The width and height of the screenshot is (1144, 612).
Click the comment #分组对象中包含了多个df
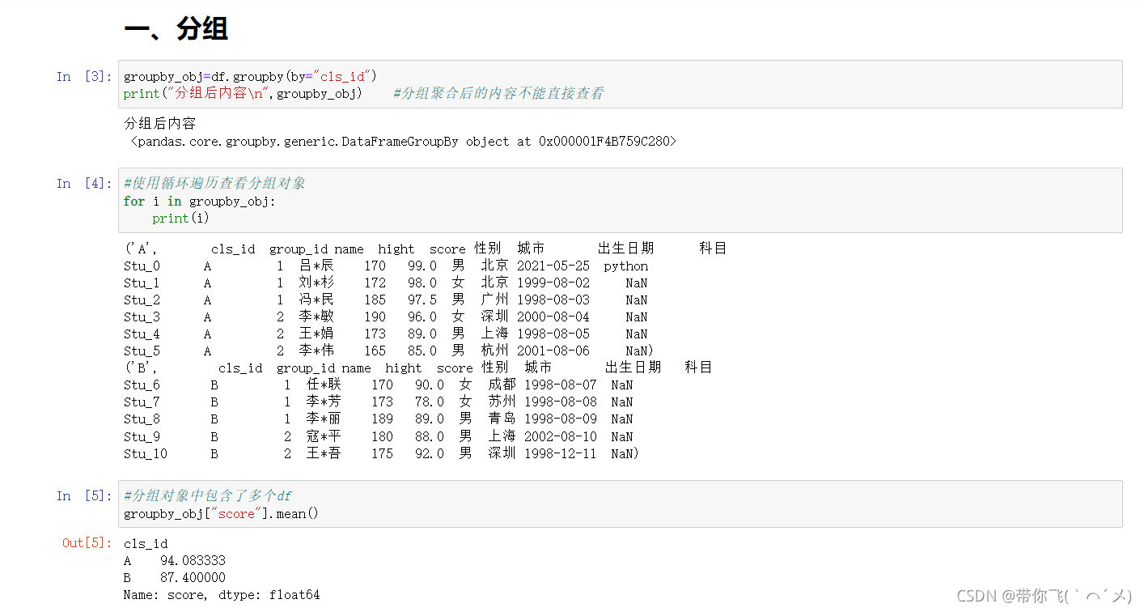[208, 496]
